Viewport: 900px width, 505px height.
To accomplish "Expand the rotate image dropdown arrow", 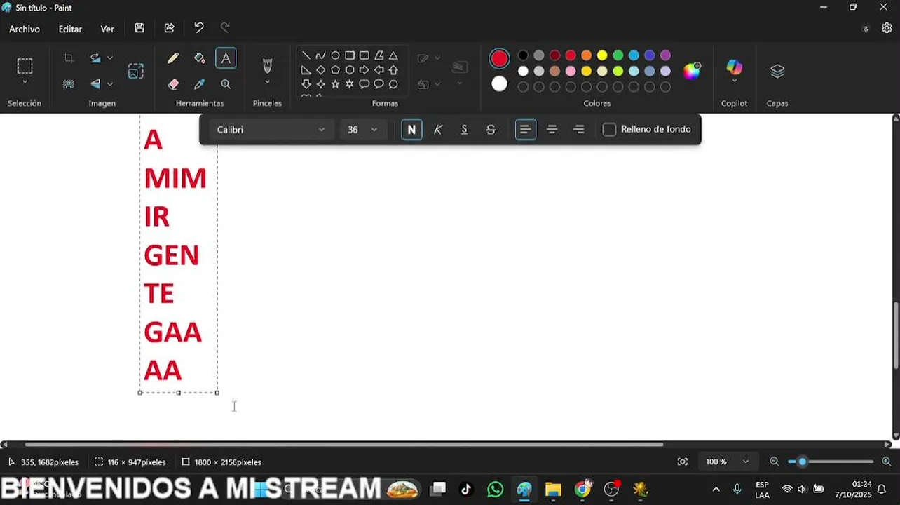I will [x=110, y=58].
